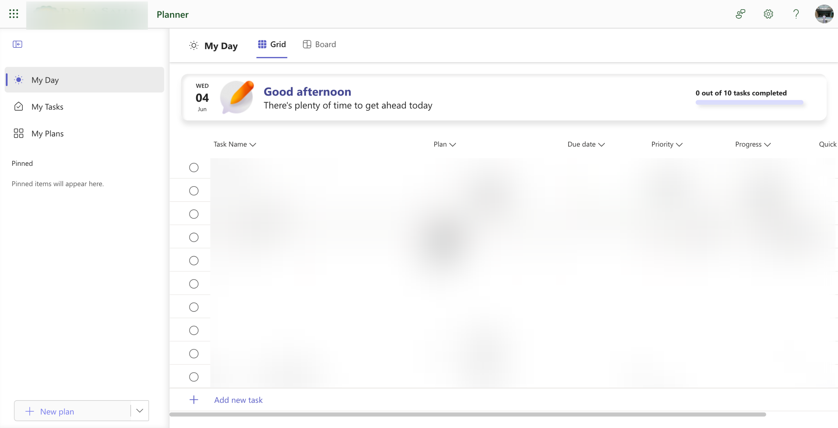The height and width of the screenshot is (428, 838).
Task: Mark the third task row complete
Action: [x=194, y=214]
